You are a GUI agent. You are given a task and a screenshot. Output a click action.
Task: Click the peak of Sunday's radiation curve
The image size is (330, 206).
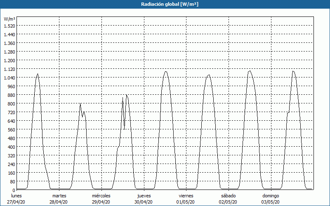point(293,71)
